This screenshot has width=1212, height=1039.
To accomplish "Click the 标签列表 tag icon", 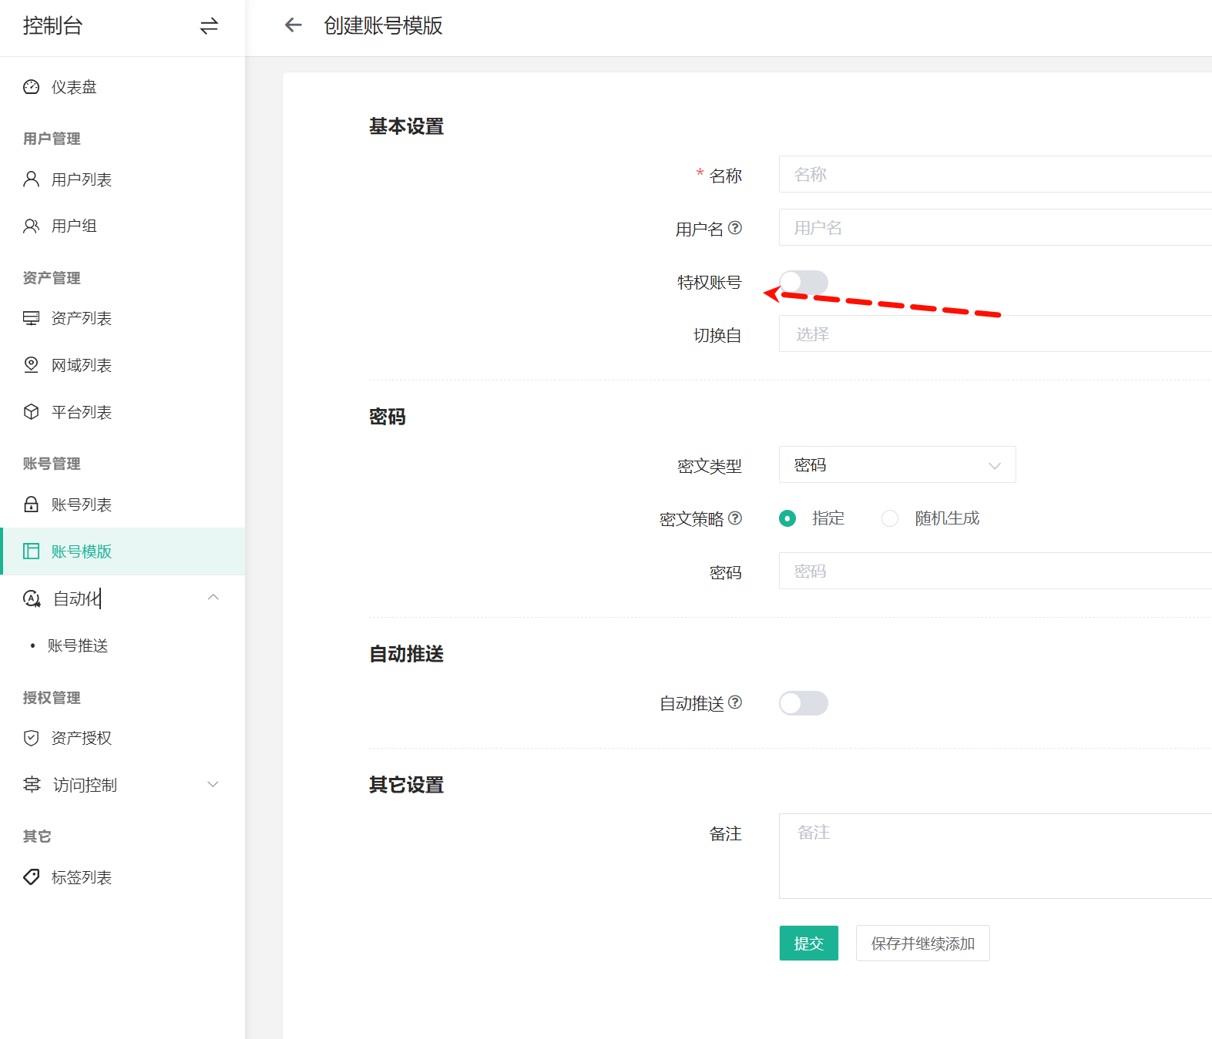I will click(x=31, y=877).
